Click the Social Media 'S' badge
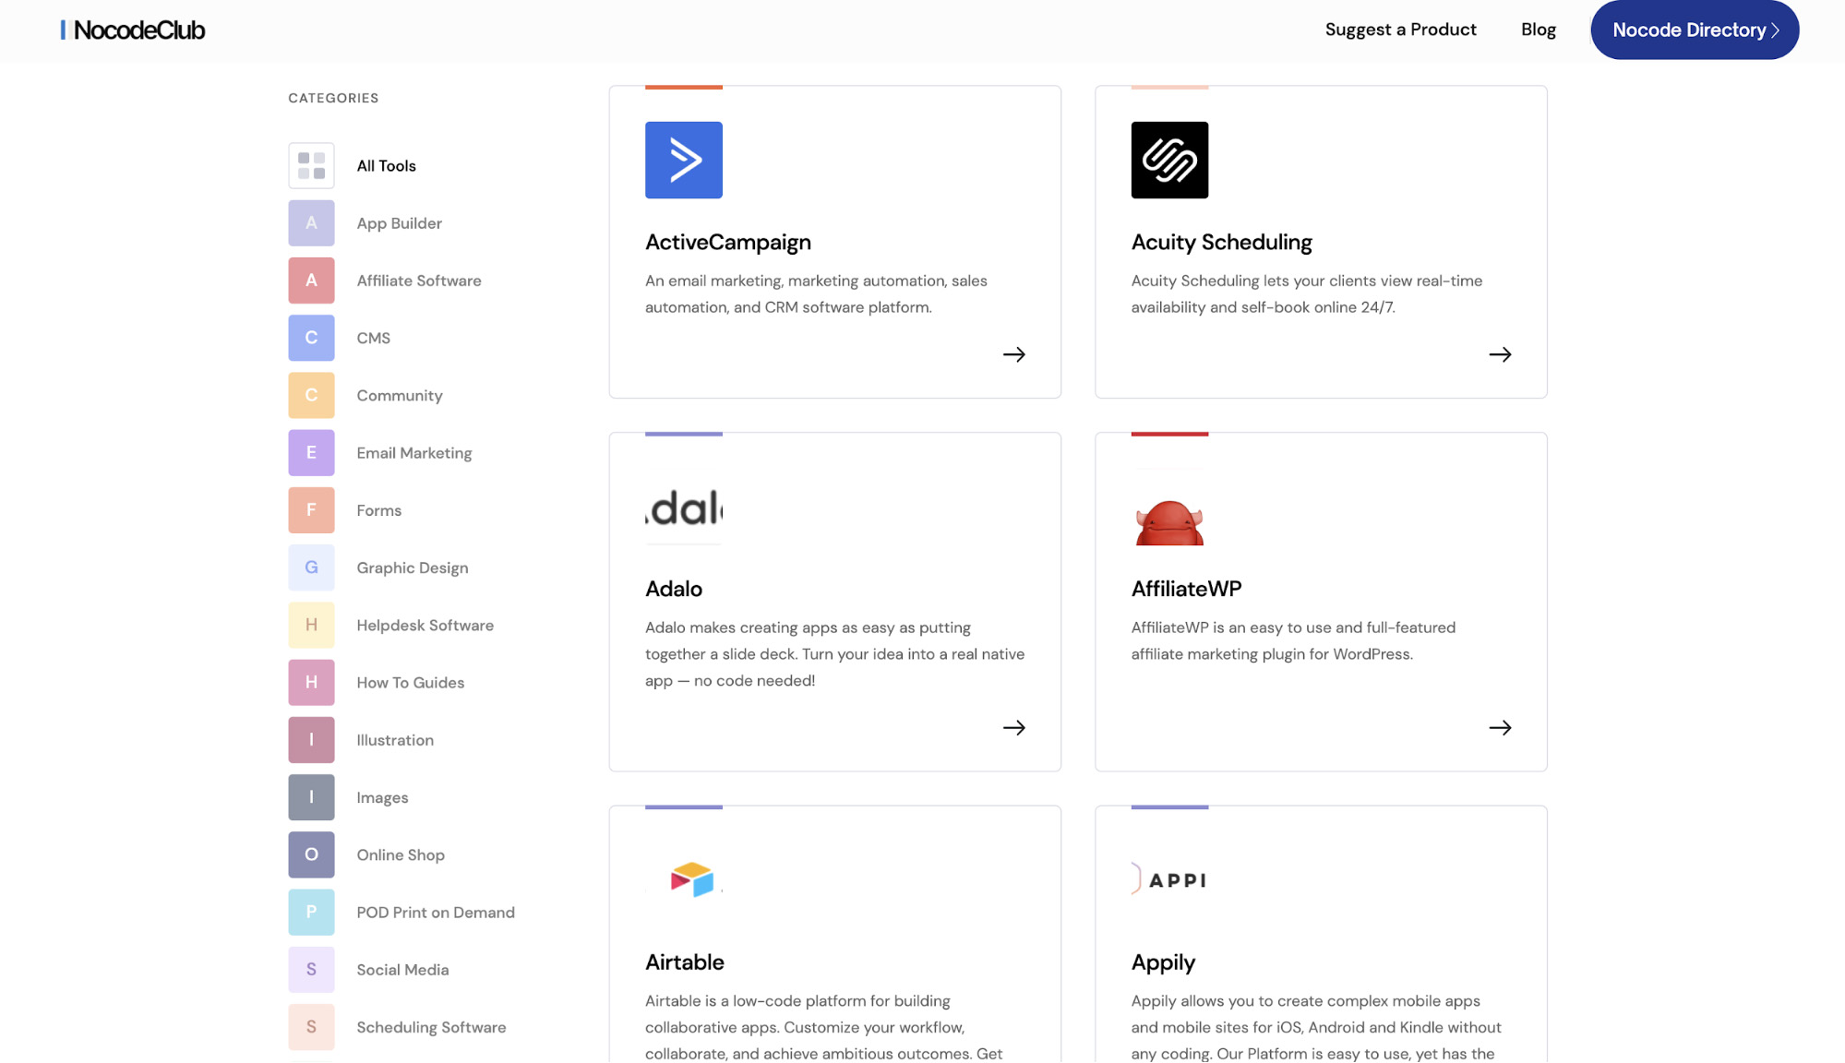The height and width of the screenshot is (1063, 1845). pos(311,970)
